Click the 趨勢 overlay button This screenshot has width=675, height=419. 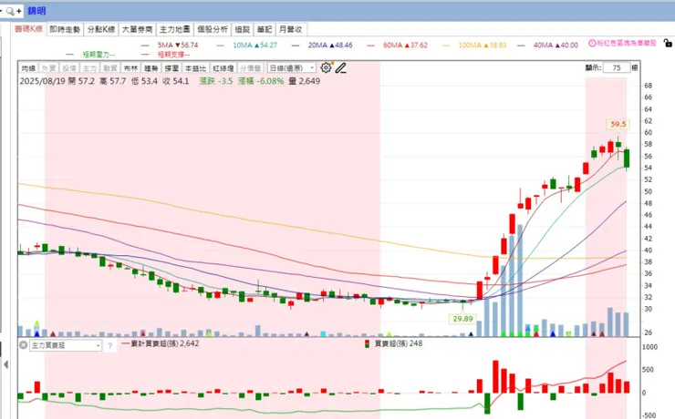point(151,68)
